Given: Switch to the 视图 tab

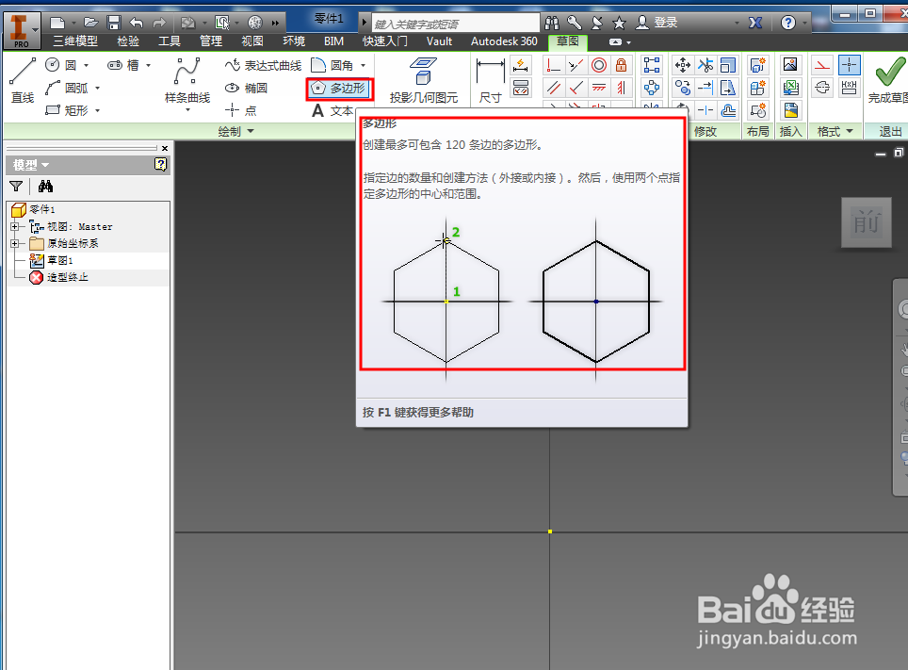Looking at the screenshot, I should coord(252,41).
